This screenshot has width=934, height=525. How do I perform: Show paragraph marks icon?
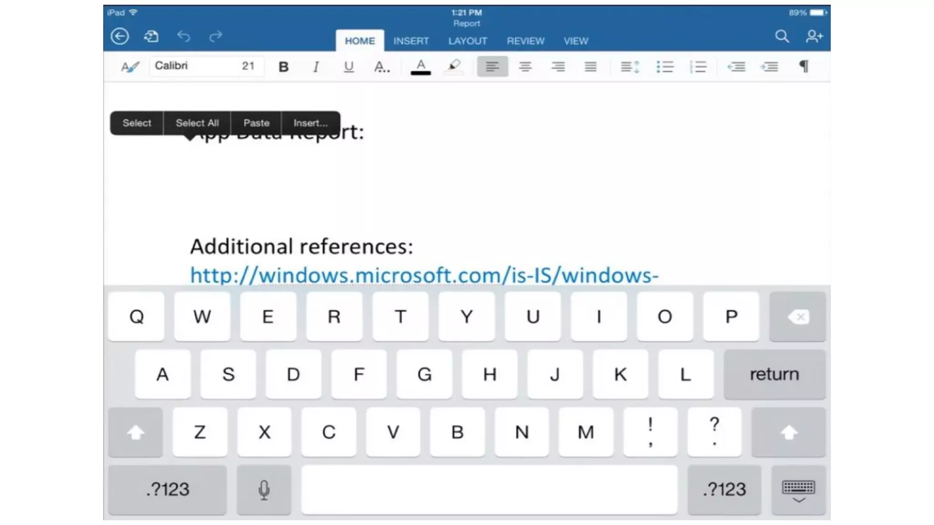click(x=804, y=67)
